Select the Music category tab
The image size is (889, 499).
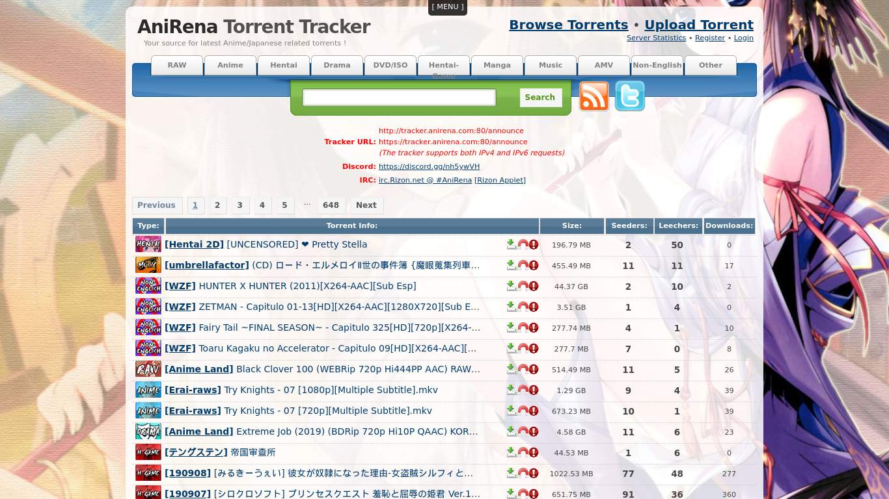click(x=551, y=66)
